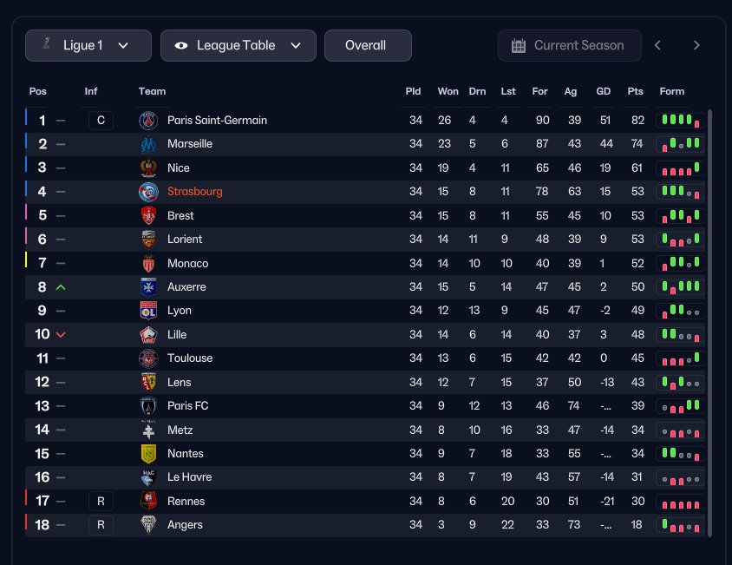
Task: Click the Lyon OL badge
Action: click(x=148, y=311)
